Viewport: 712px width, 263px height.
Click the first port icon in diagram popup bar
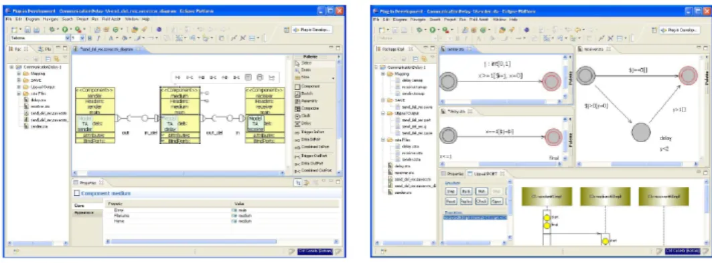coord(177,78)
